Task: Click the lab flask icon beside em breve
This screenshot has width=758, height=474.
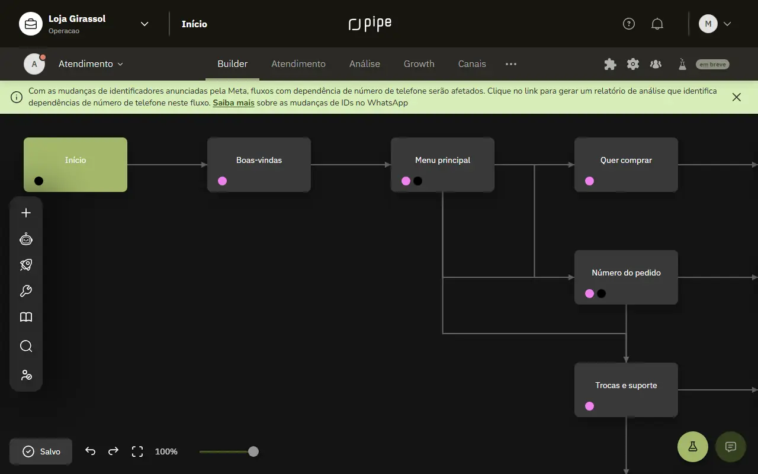Action: pos(682,64)
